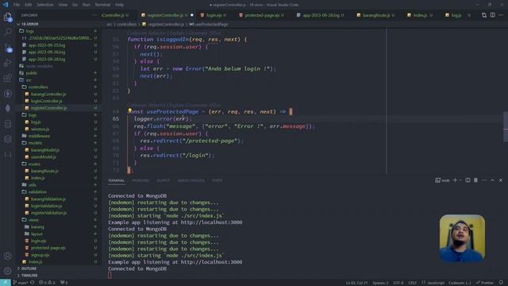Image resolution: width=508 pixels, height=286 pixels.
Task: Click the editor minimap scrollbar
Action: [506, 126]
